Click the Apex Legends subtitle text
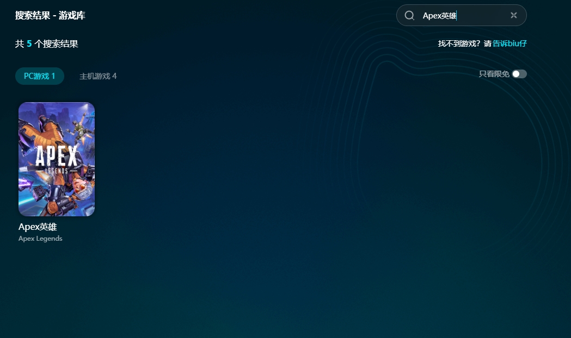This screenshot has width=571, height=338. 40,239
